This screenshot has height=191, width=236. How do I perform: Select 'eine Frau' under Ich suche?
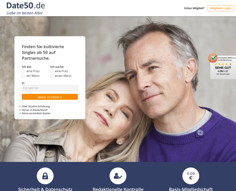click(x=52, y=71)
